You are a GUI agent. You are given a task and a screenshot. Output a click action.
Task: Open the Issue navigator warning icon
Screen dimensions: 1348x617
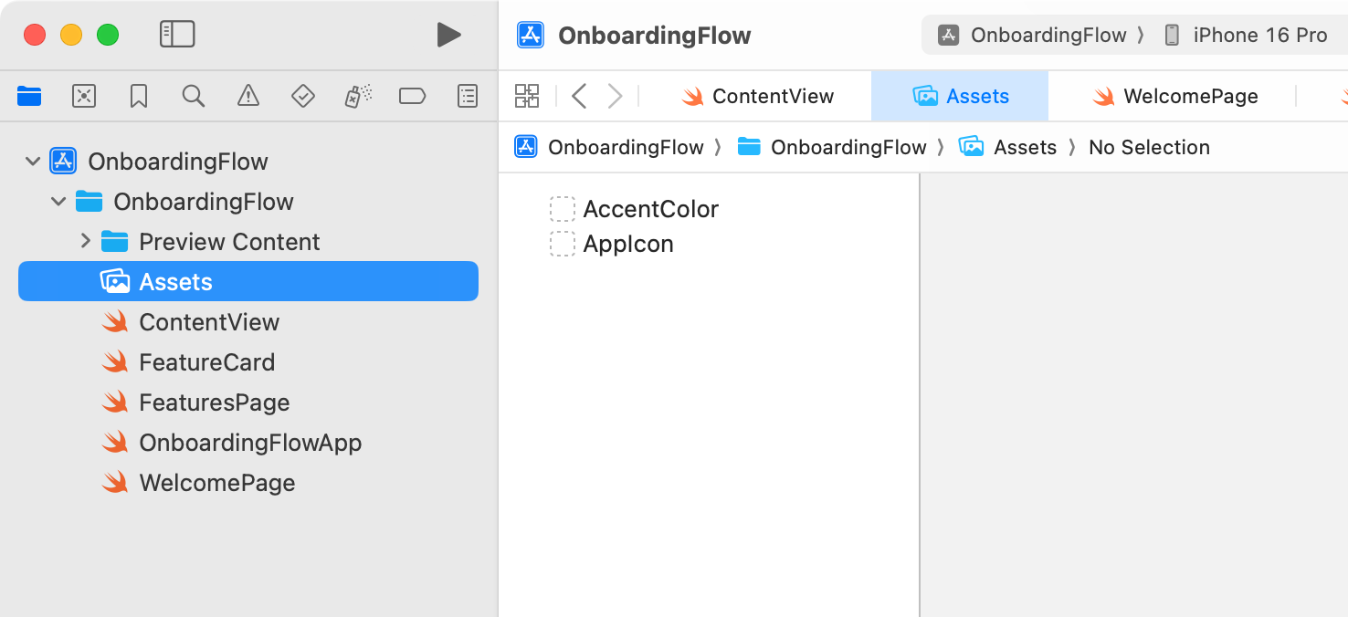click(247, 96)
